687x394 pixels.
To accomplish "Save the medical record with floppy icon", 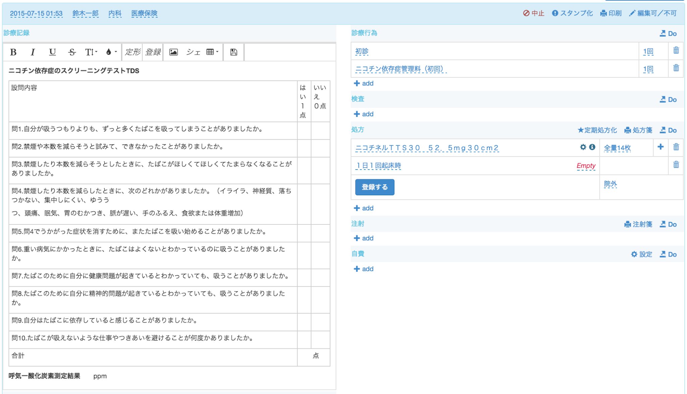I will coord(233,52).
